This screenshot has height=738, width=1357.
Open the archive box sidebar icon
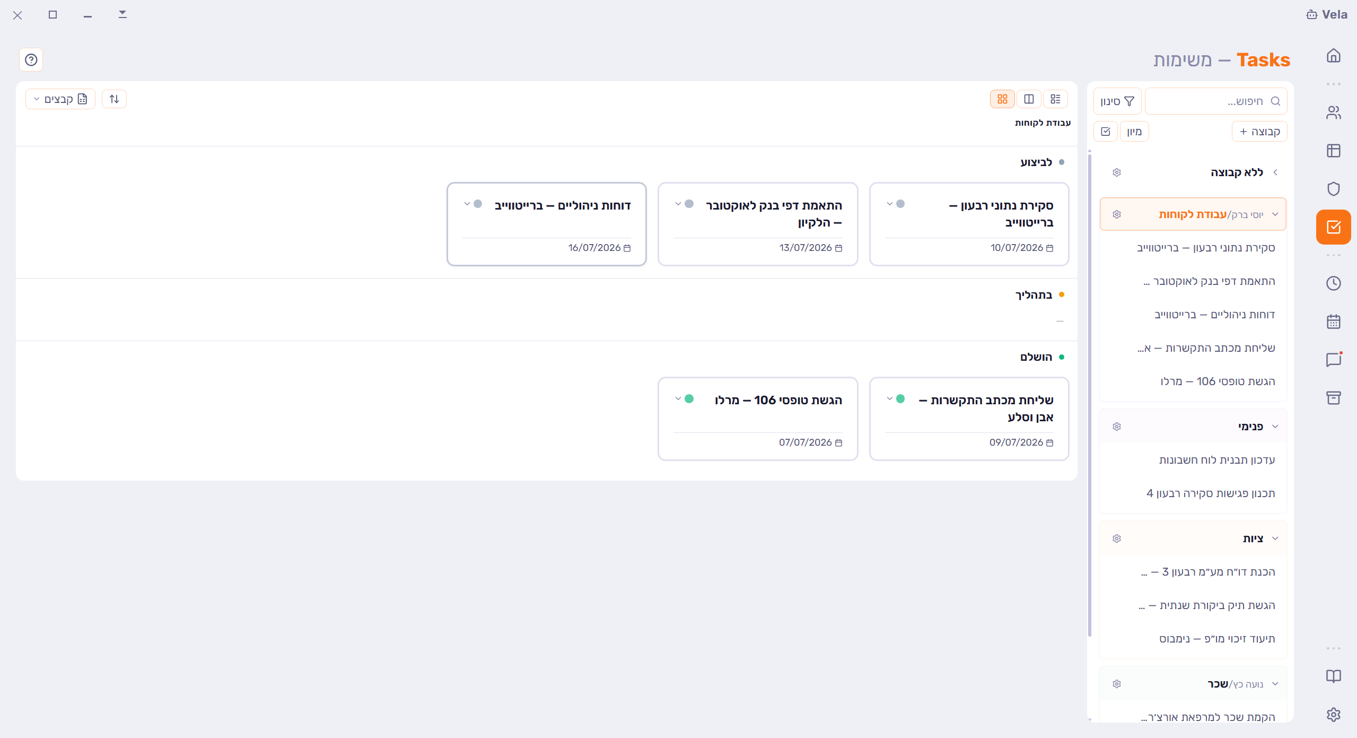(1333, 398)
